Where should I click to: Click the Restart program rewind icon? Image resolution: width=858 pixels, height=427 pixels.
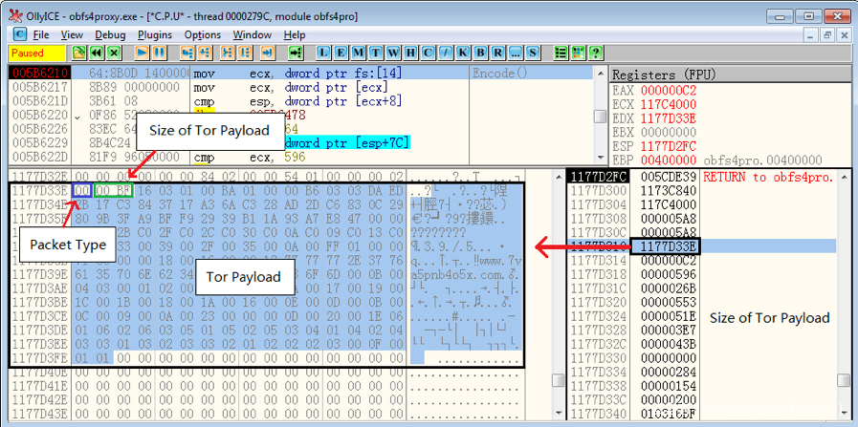[x=97, y=53]
